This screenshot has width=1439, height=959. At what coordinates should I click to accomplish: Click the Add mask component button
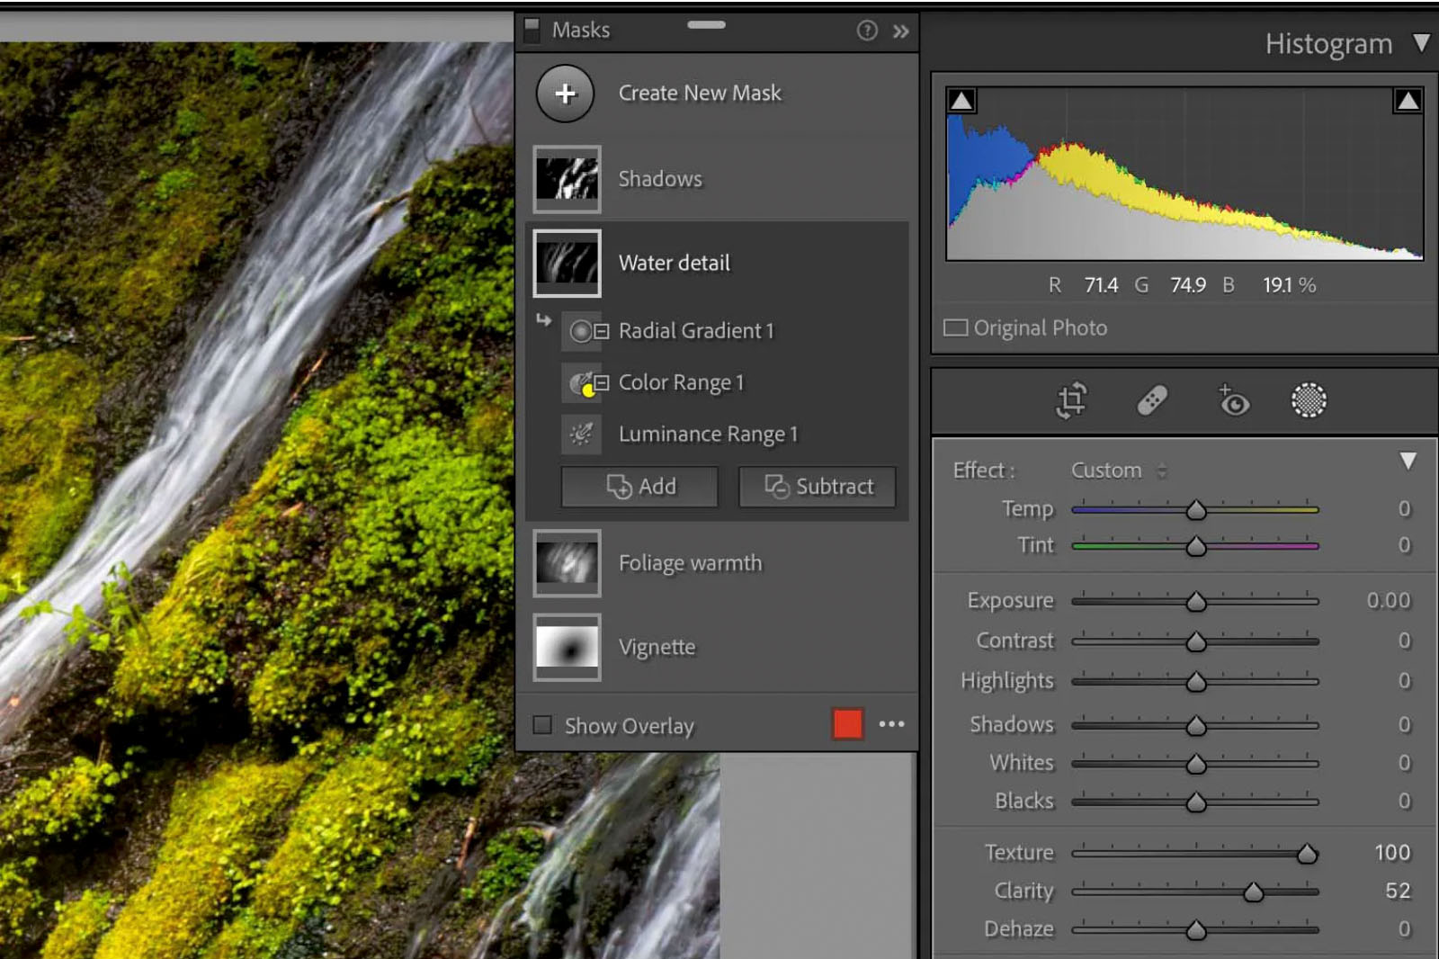639,487
